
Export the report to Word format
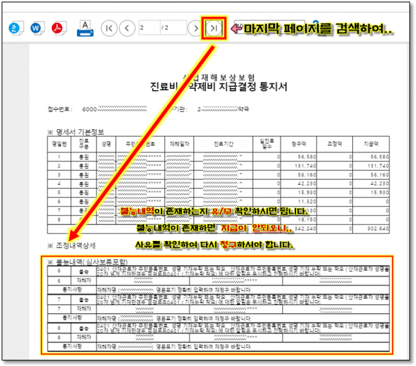37,28
